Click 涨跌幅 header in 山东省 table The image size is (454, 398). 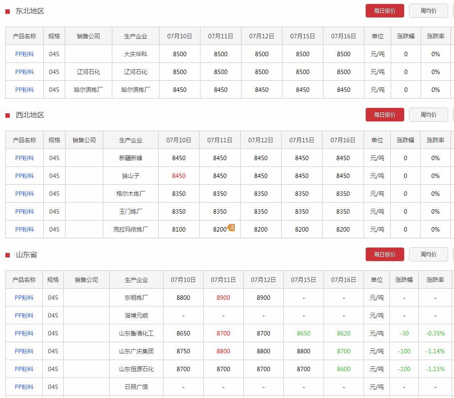pos(404,280)
